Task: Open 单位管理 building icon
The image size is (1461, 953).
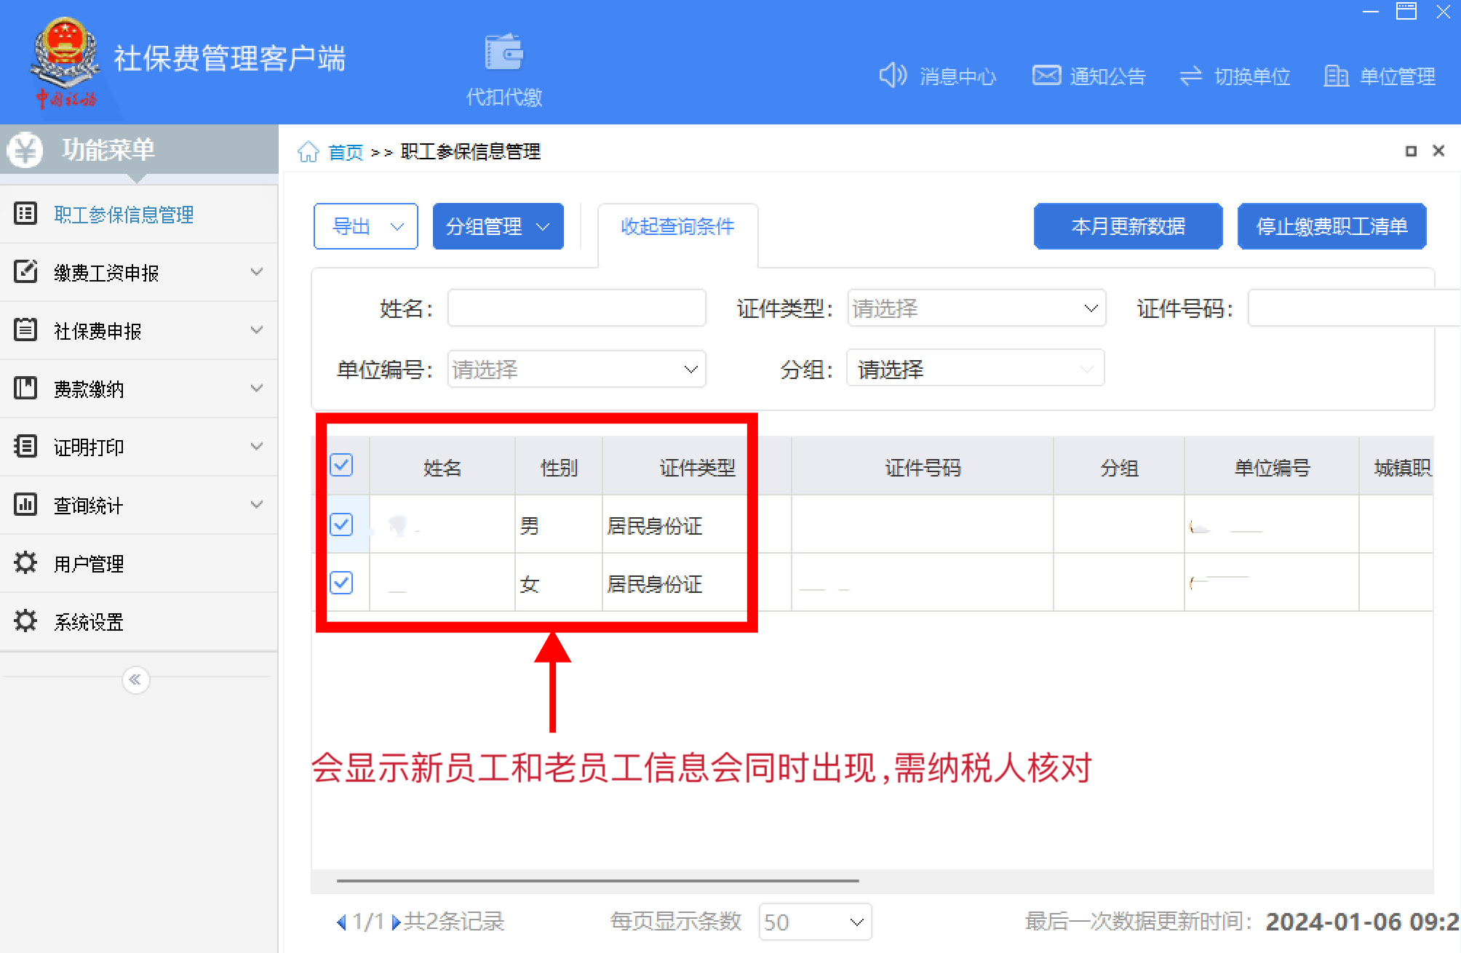Action: [x=1336, y=76]
